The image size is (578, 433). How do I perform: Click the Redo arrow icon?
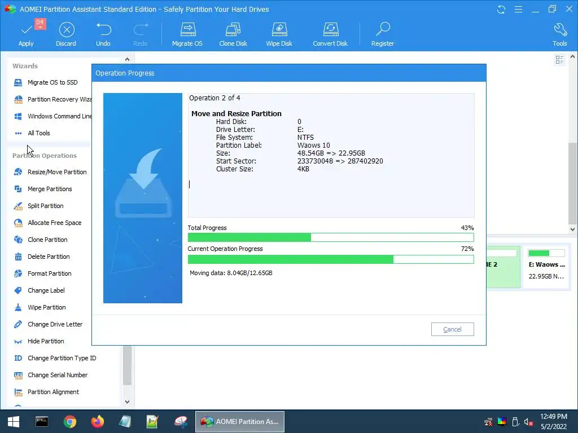(x=141, y=29)
